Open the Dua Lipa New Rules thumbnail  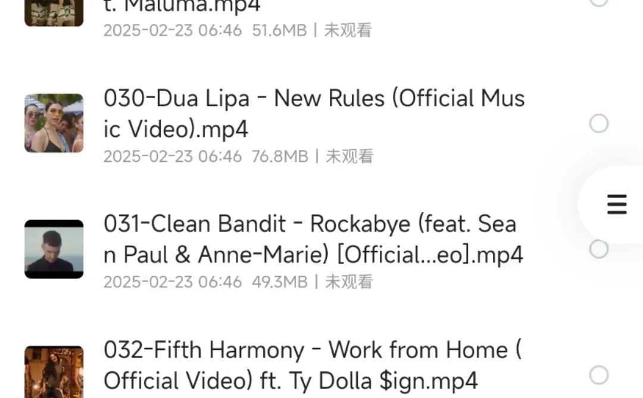(x=54, y=123)
